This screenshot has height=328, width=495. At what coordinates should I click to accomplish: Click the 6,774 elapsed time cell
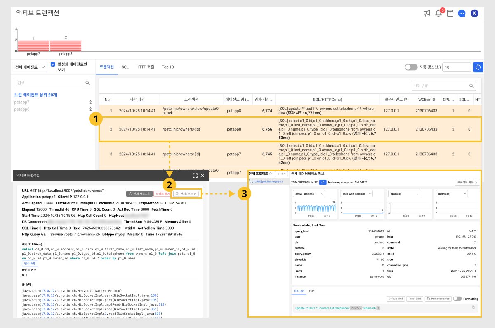(x=267, y=111)
